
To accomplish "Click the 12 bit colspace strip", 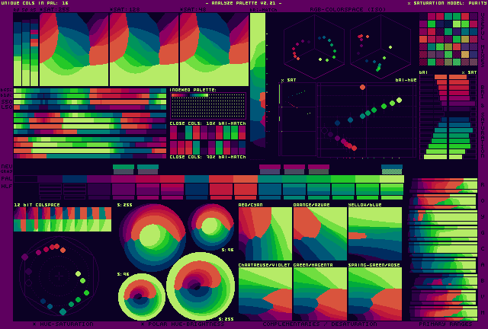I will (x=63, y=219).
